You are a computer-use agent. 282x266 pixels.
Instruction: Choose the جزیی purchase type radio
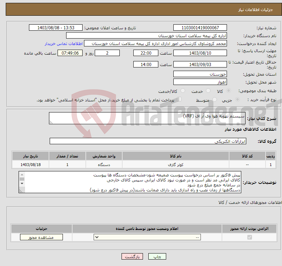click(237, 100)
